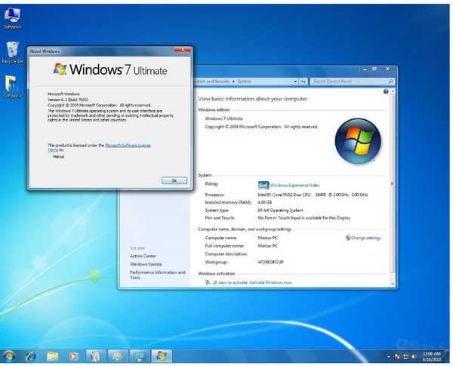Click the address bar refresh button
The image size is (453, 366).
click(303, 82)
